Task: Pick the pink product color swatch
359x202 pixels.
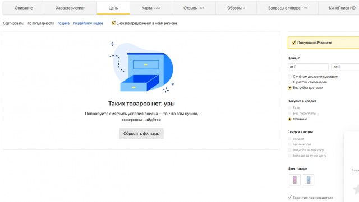Action: click(294, 180)
